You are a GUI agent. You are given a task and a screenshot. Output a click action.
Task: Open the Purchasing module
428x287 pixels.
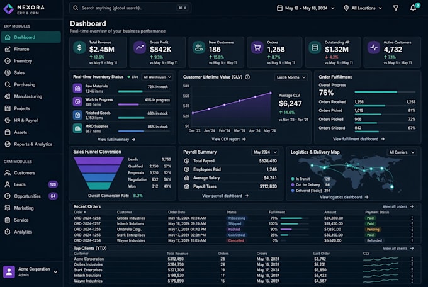tap(31, 85)
